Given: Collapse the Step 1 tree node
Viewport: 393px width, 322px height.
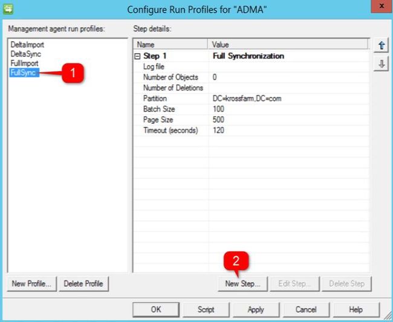Looking at the screenshot, I should click(x=137, y=56).
